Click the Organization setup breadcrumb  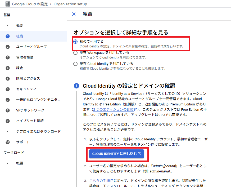[x=70, y=4]
